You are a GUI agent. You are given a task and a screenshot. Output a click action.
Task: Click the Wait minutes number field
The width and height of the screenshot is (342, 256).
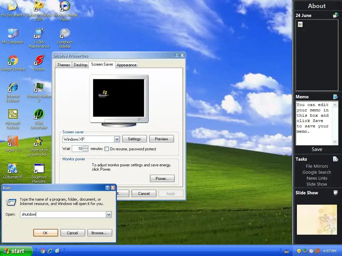pos(77,149)
